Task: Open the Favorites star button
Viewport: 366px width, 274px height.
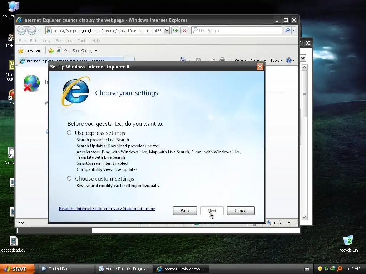Action: pyautogui.click(x=29, y=50)
